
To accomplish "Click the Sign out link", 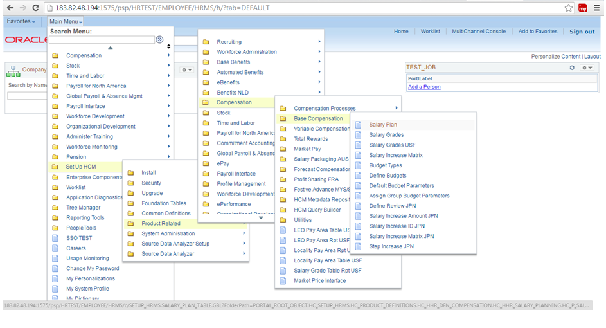I will (x=582, y=32).
